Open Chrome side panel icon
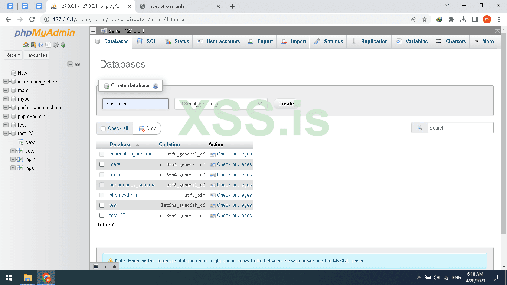This screenshot has height=285, width=507. click(x=475, y=19)
